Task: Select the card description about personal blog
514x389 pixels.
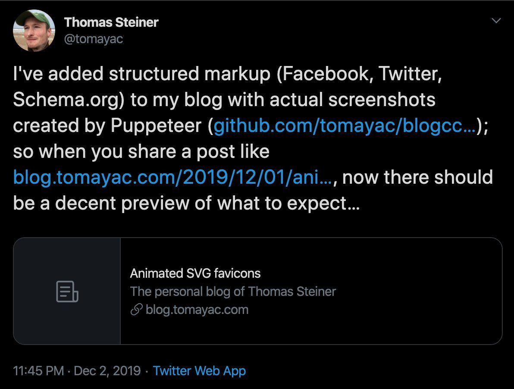Action: click(233, 292)
